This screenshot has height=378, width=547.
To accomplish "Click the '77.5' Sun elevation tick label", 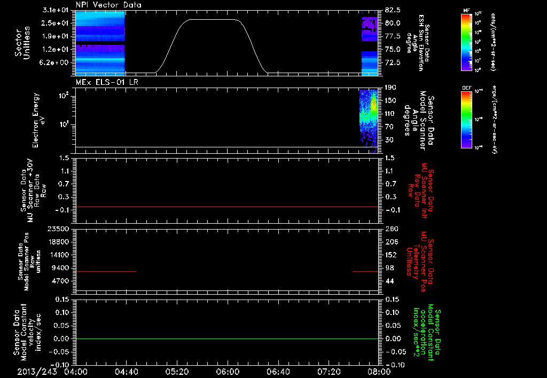I will [393, 36].
